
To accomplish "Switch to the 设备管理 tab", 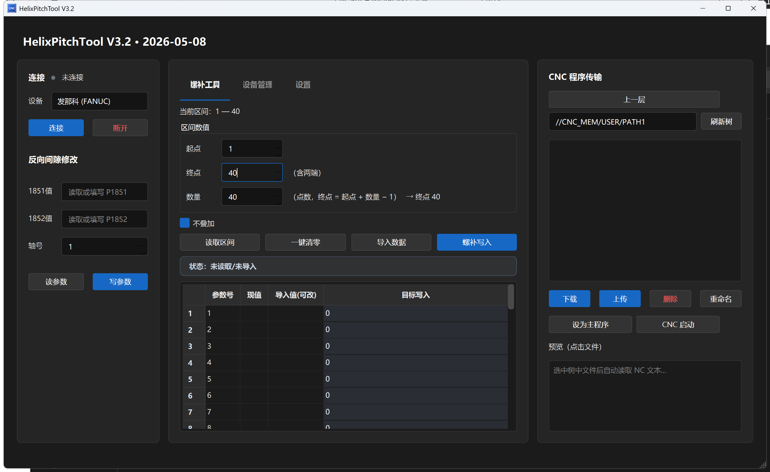I will click(257, 85).
